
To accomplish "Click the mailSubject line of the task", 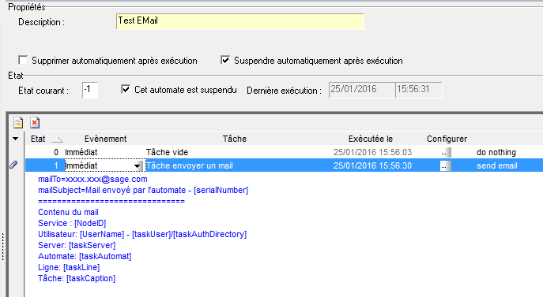I will click(143, 191).
